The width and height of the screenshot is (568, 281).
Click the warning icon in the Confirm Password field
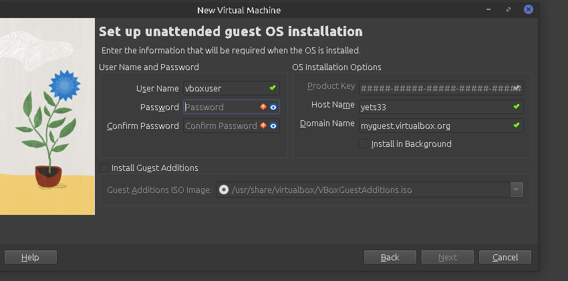click(x=263, y=125)
